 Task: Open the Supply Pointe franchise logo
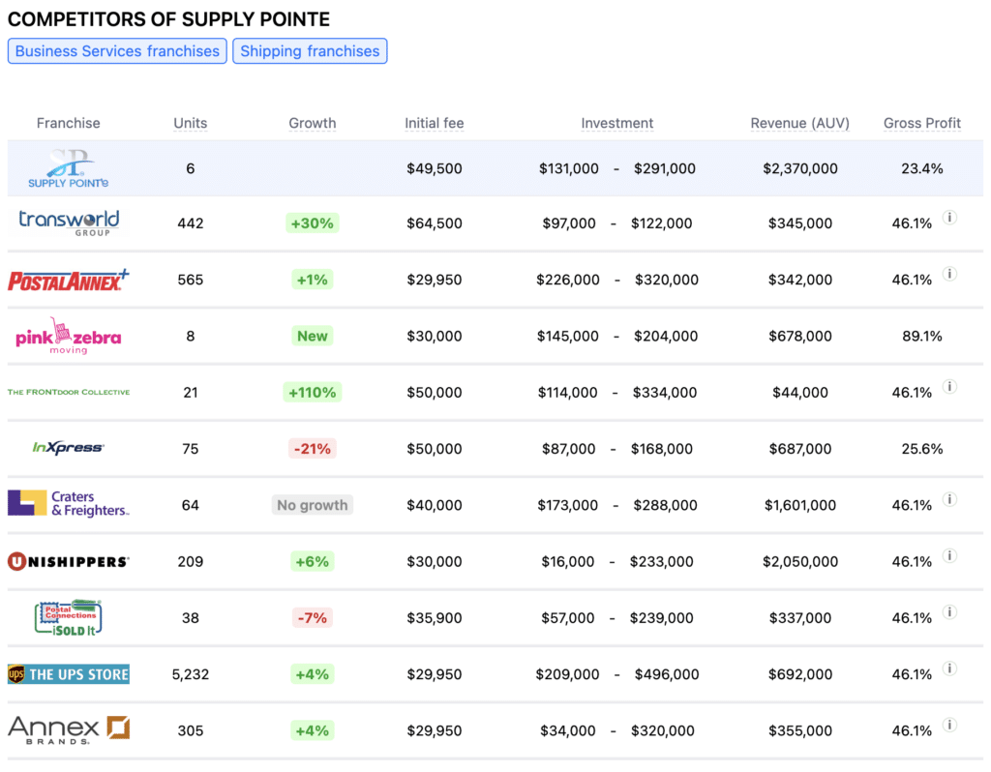69,168
